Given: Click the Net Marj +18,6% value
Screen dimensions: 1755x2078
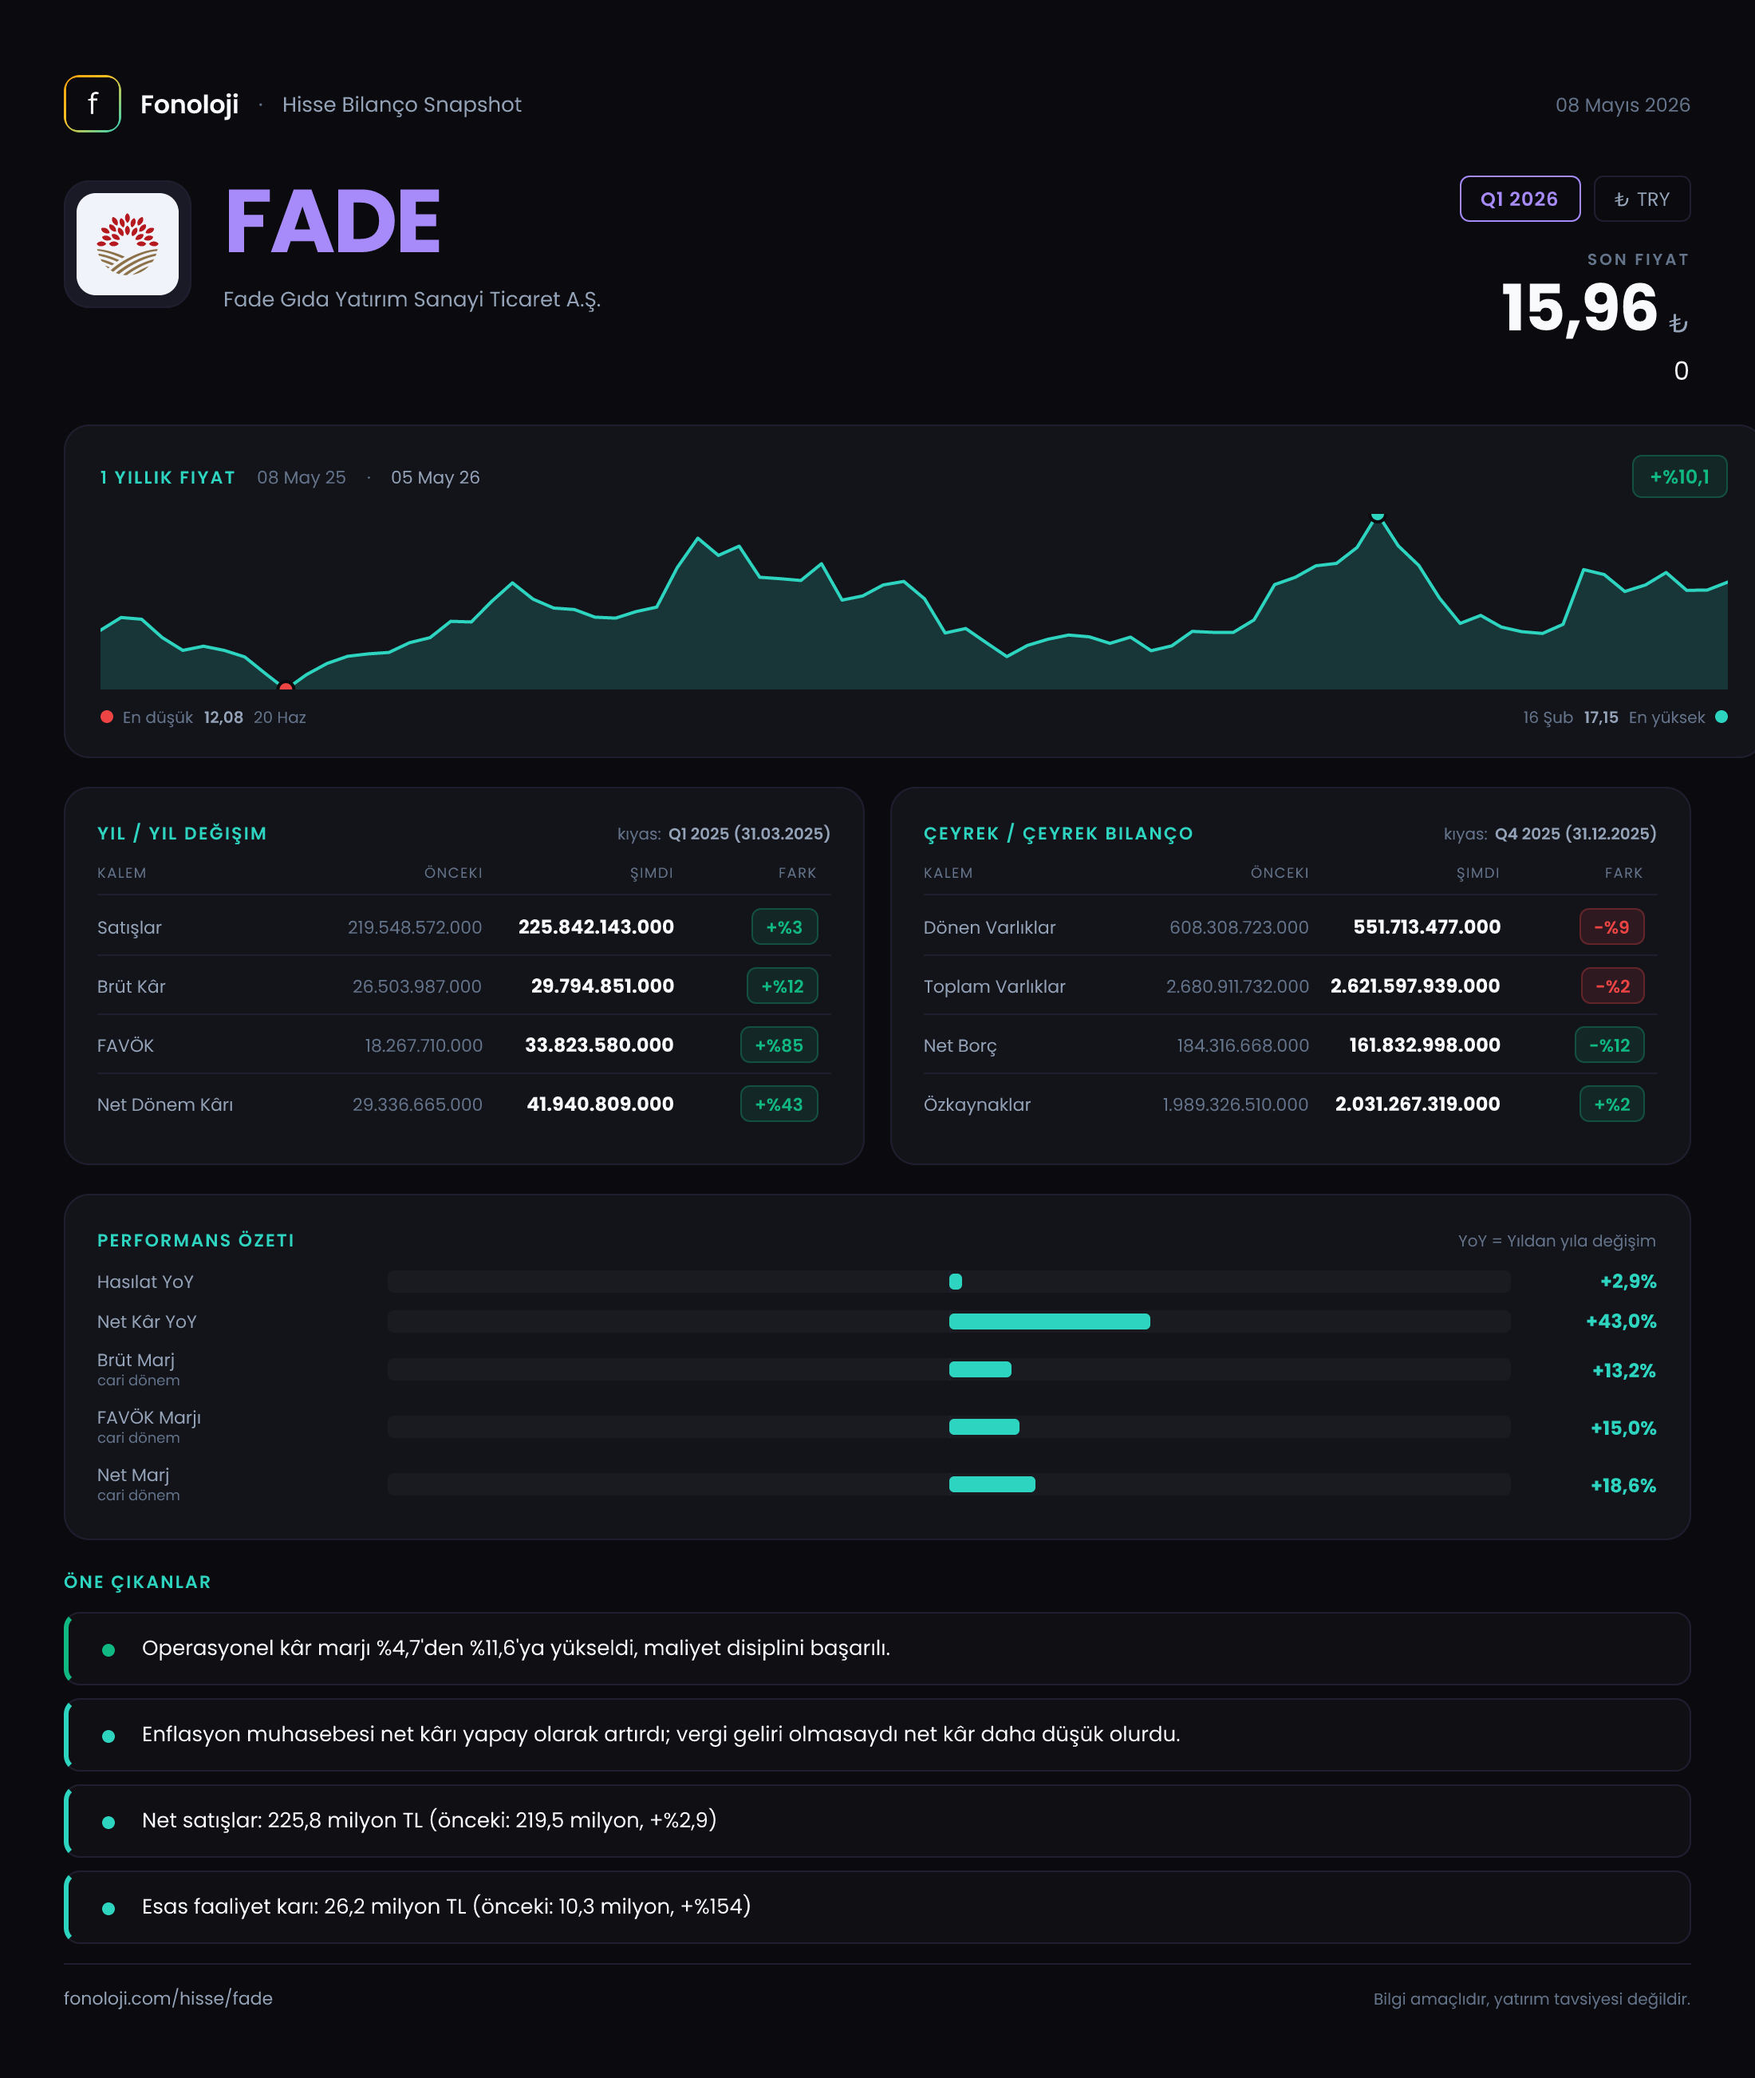Looking at the screenshot, I should (x=1623, y=1485).
